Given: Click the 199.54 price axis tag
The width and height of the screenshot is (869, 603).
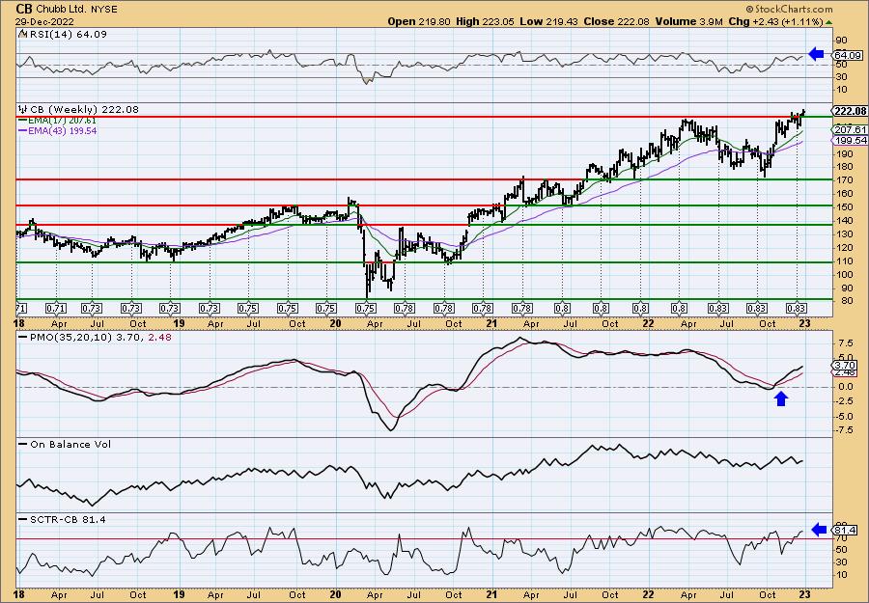Looking at the screenshot, I should point(850,141).
